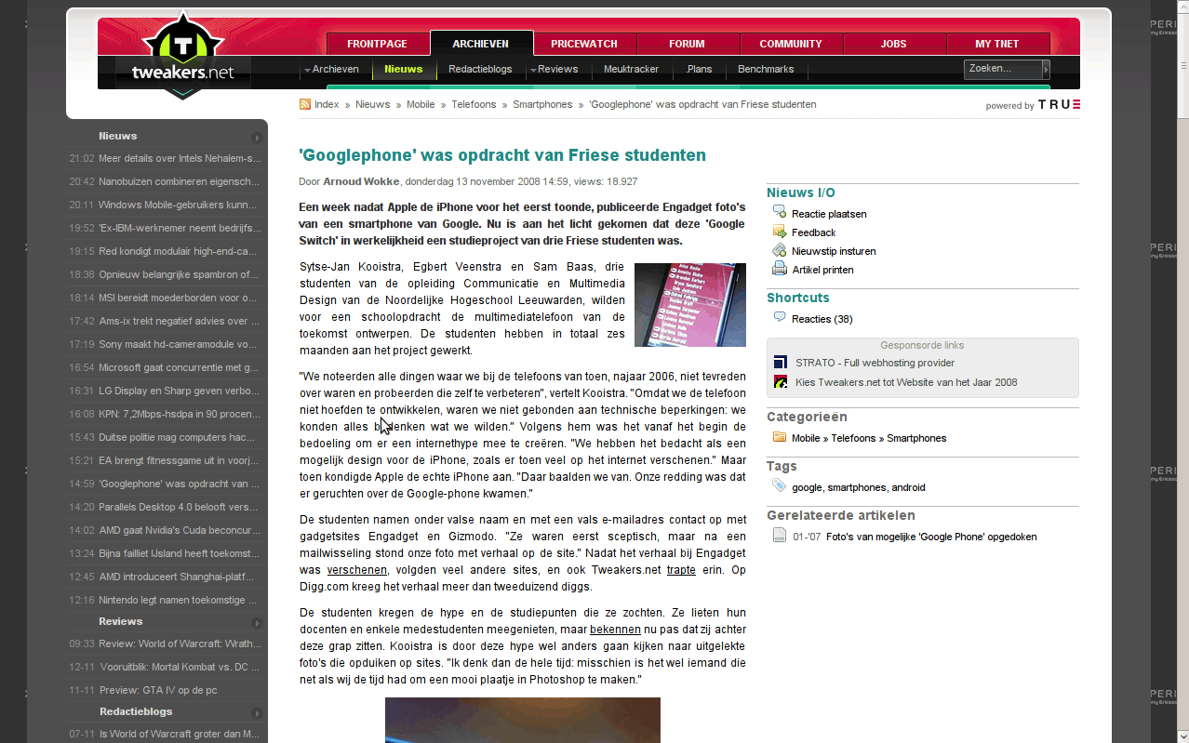Select the Benchmarks subnav item
Image resolution: width=1189 pixels, height=743 pixels.
pyautogui.click(x=765, y=69)
